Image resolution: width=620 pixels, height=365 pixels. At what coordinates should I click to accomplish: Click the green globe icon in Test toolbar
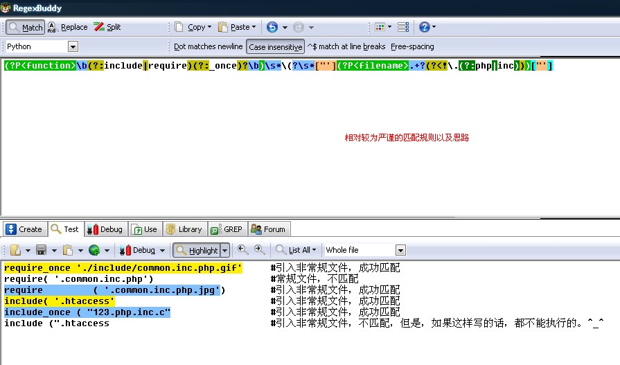[x=94, y=250]
